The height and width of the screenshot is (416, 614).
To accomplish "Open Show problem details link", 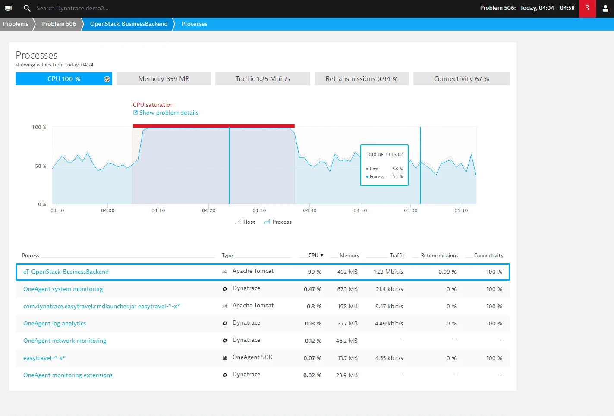I will 169,113.
